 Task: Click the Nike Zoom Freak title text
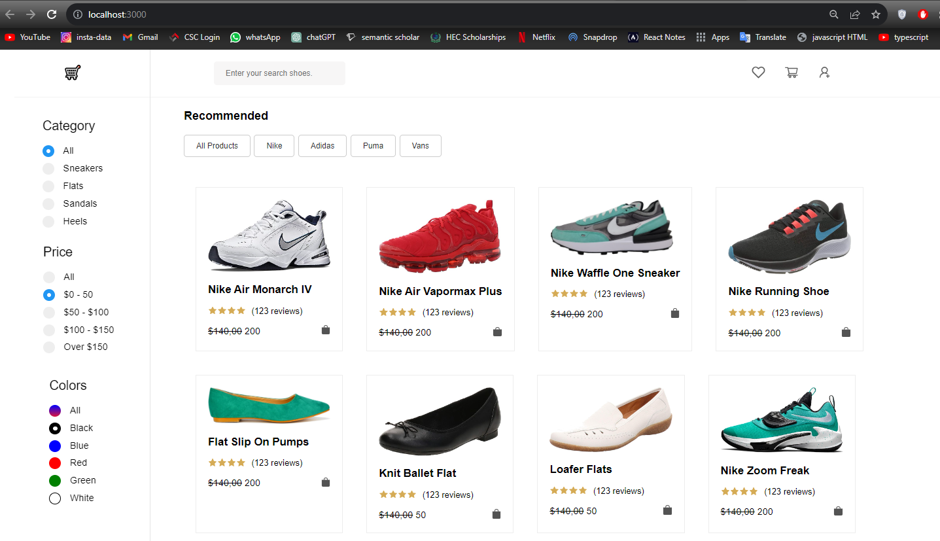pos(765,470)
